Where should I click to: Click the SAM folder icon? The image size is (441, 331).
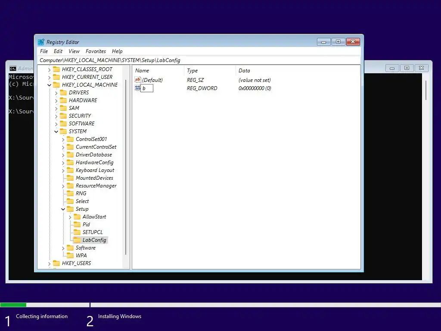pyautogui.click(x=63, y=108)
